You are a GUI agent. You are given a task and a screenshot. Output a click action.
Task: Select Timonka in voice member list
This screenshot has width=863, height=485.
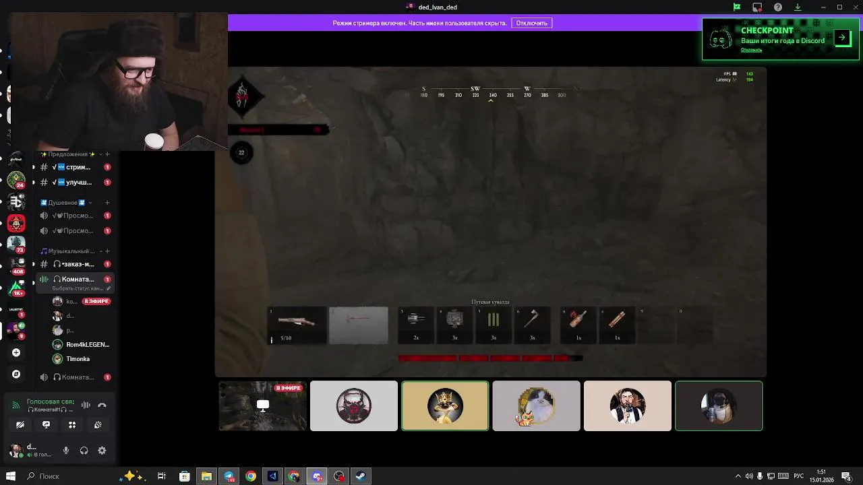81,359
